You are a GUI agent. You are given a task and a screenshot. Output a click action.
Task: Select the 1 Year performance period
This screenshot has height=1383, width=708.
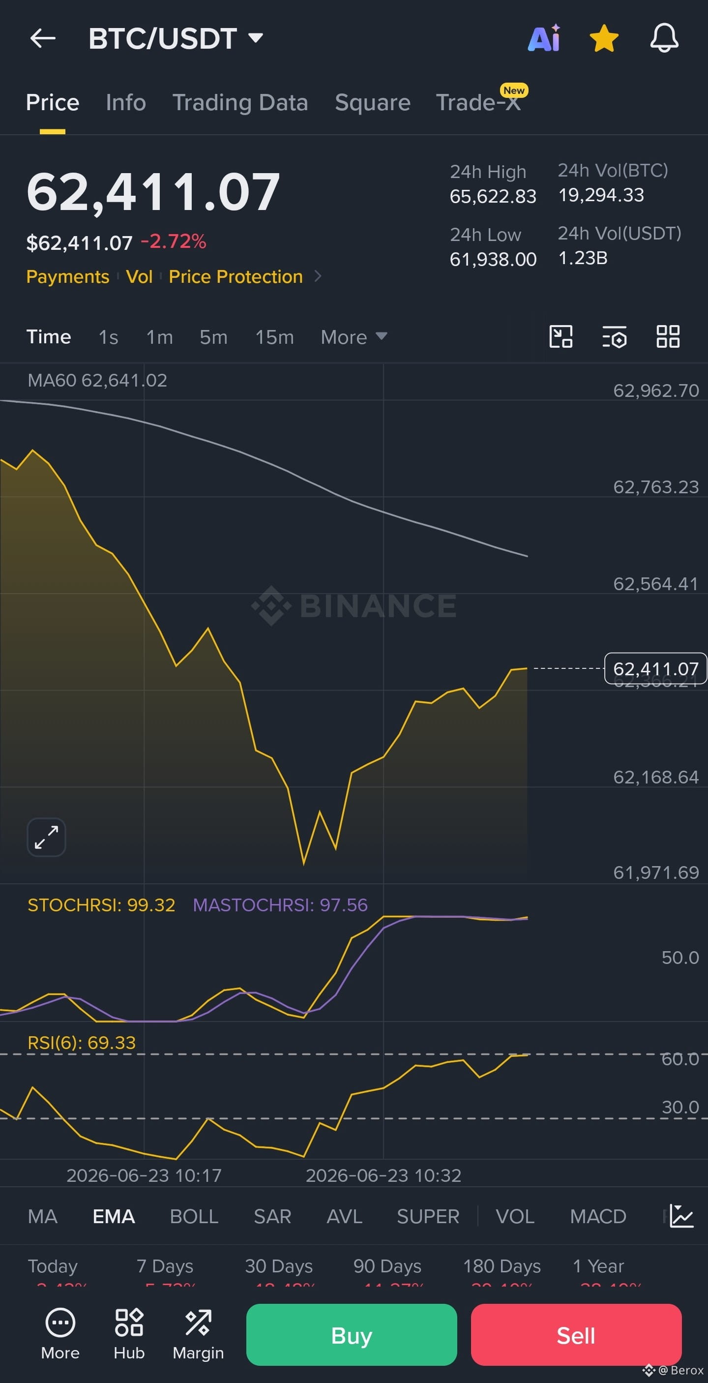pyautogui.click(x=598, y=1265)
